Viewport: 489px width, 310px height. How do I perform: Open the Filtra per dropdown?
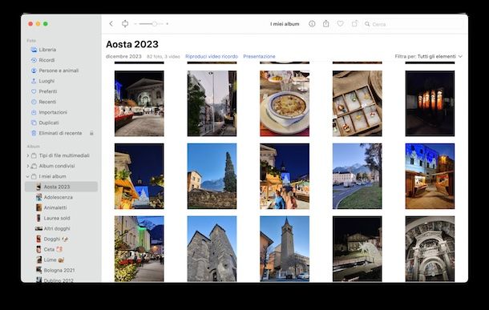429,56
